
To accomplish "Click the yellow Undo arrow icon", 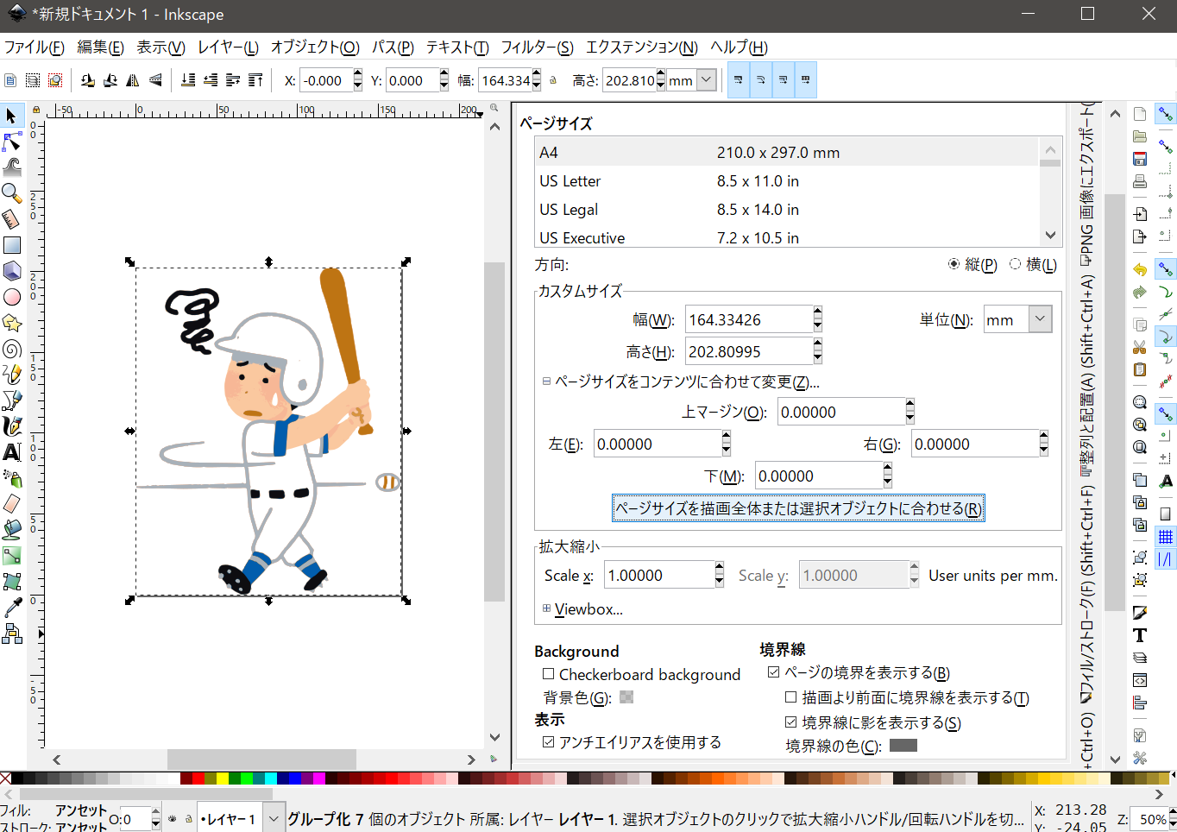I will coord(1140,269).
